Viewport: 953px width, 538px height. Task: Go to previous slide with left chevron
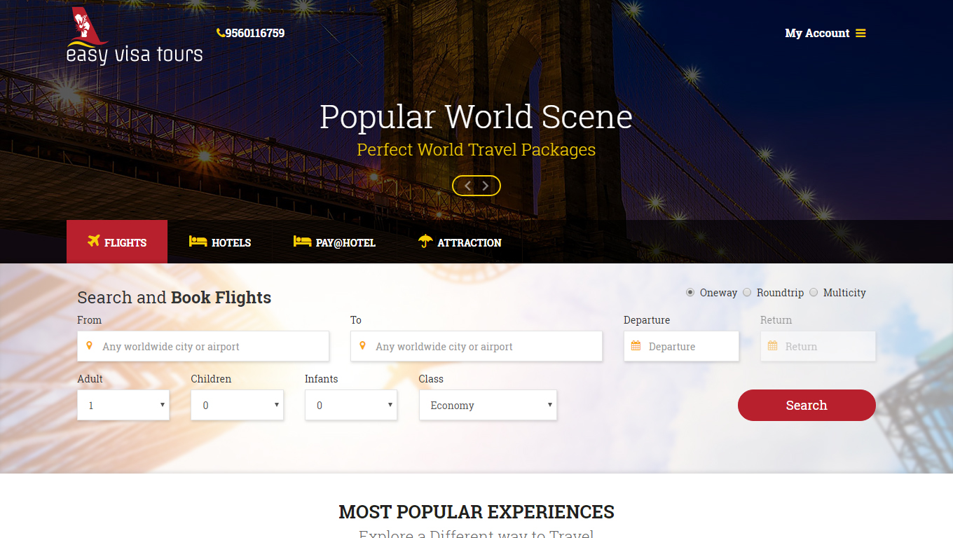point(467,186)
